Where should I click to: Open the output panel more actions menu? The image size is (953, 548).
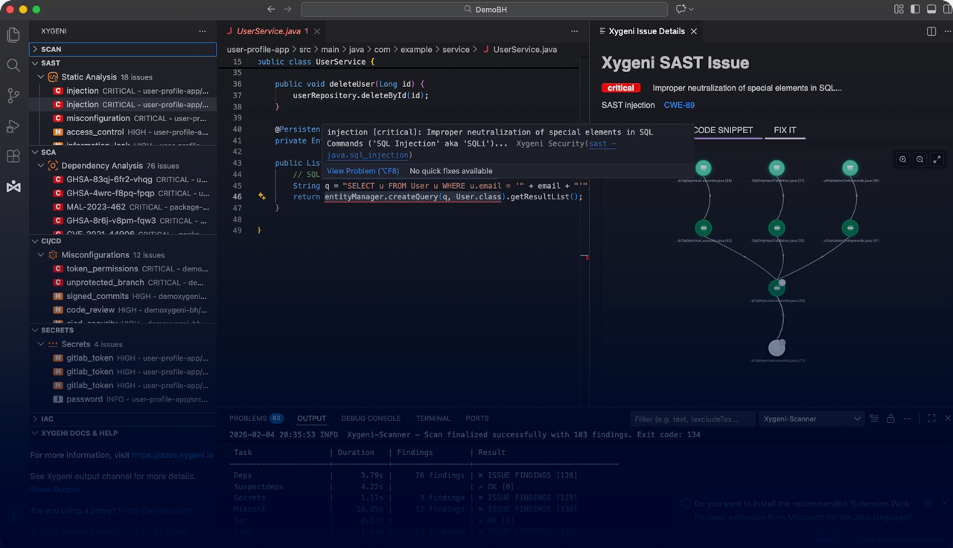908,419
